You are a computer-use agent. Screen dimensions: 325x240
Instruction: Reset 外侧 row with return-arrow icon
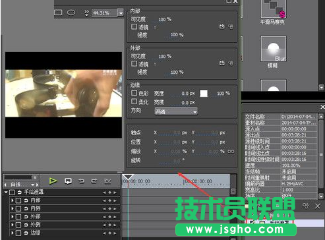coord(26,225)
